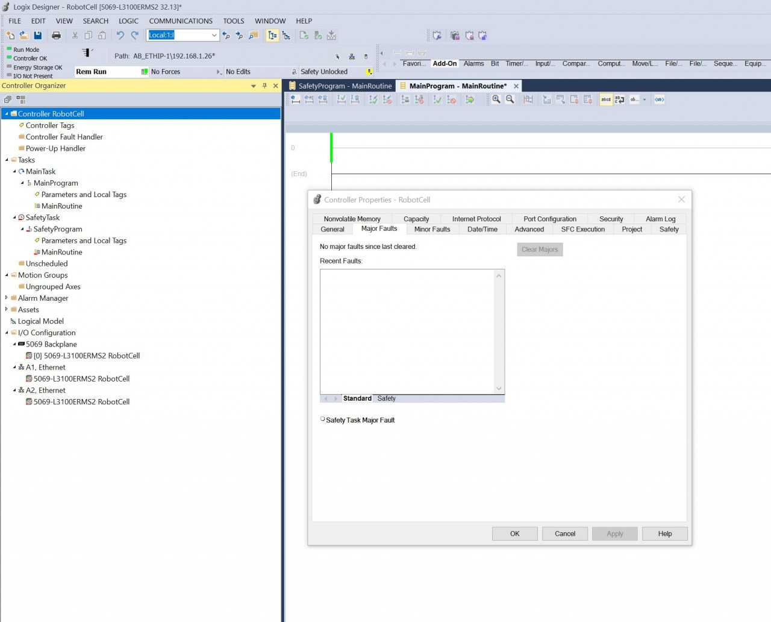This screenshot has width=771, height=622.
Task: Open the COMMUNICATIONS menu
Action: point(181,20)
